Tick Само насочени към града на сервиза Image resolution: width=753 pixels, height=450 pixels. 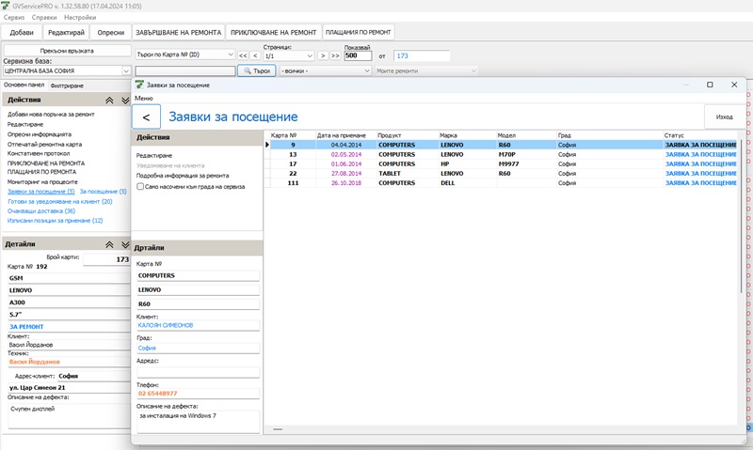(x=140, y=186)
